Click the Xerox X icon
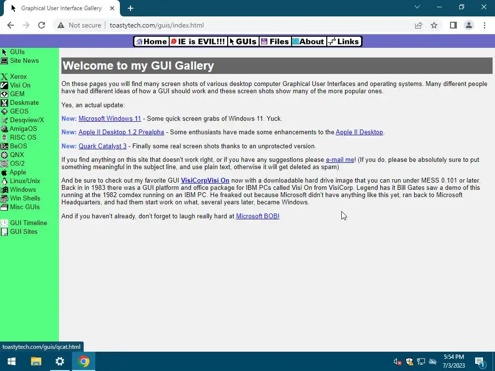Viewport: 495px width, 371px height. pyautogui.click(x=4, y=77)
